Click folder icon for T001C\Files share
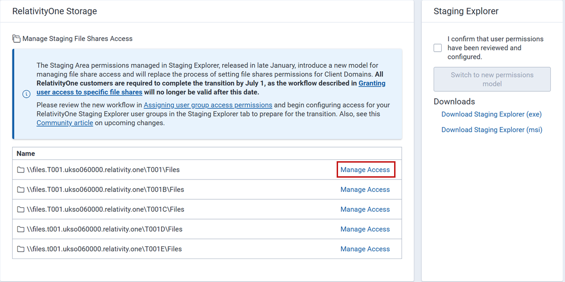Screen dimensions: 565x282 point(21,209)
